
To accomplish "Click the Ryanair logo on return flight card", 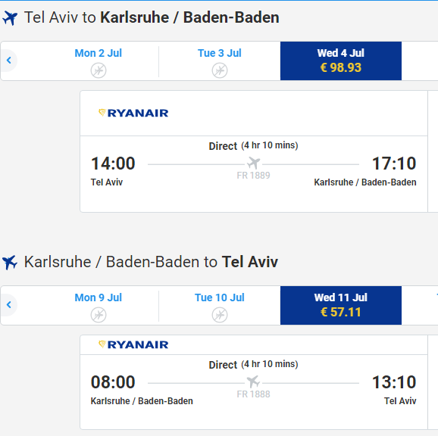I will click(133, 344).
